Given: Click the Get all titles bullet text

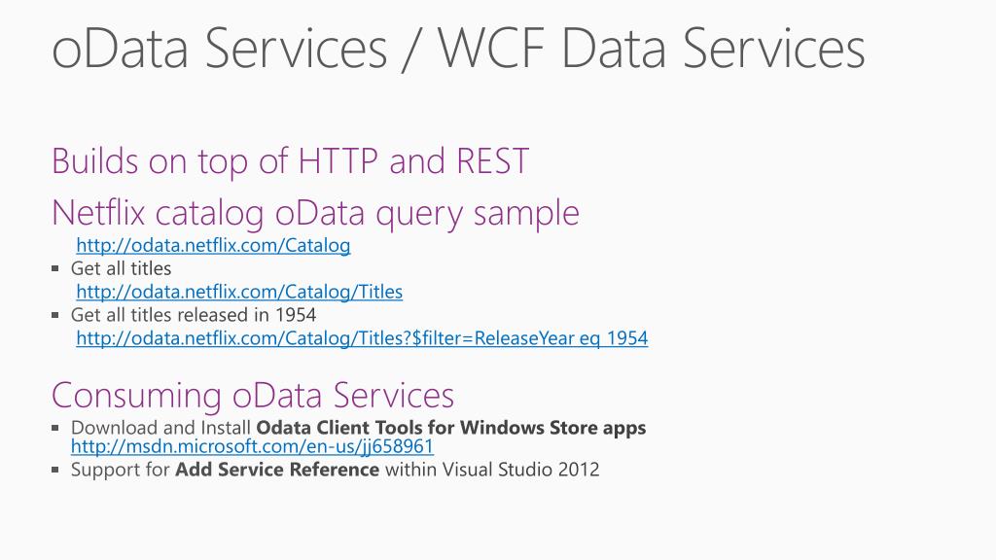Looking at the screenshot, I should 122,268.
